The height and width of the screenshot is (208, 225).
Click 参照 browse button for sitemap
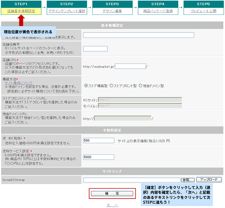pos(188,180)
